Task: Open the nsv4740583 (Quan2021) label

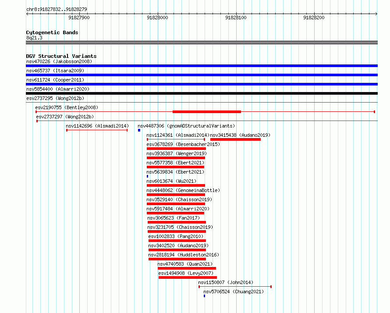Action: coord(185,264)
